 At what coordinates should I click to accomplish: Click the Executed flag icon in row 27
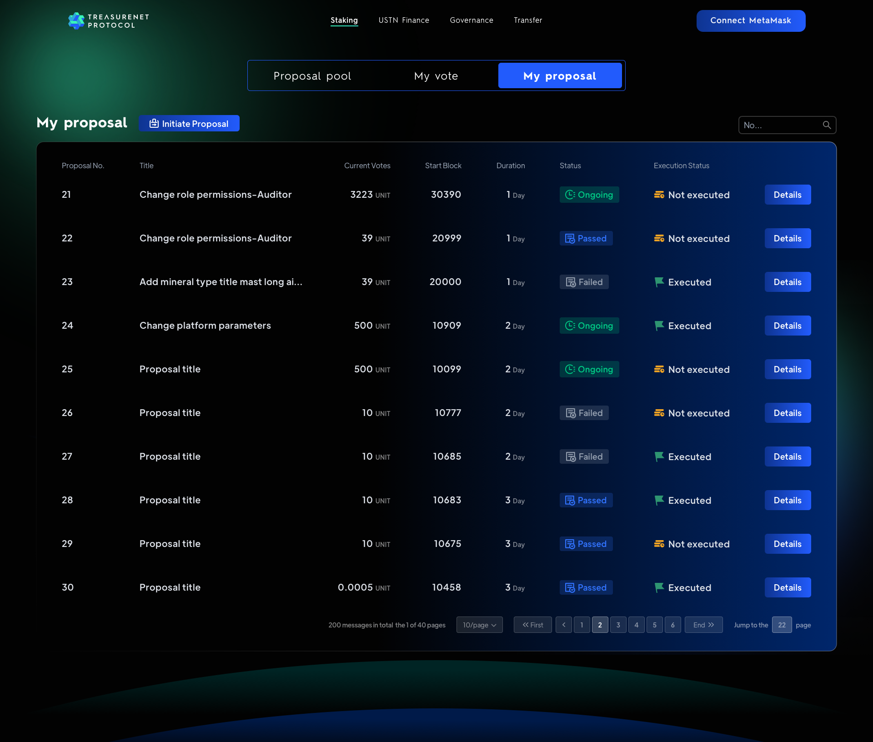pos(659,456)
